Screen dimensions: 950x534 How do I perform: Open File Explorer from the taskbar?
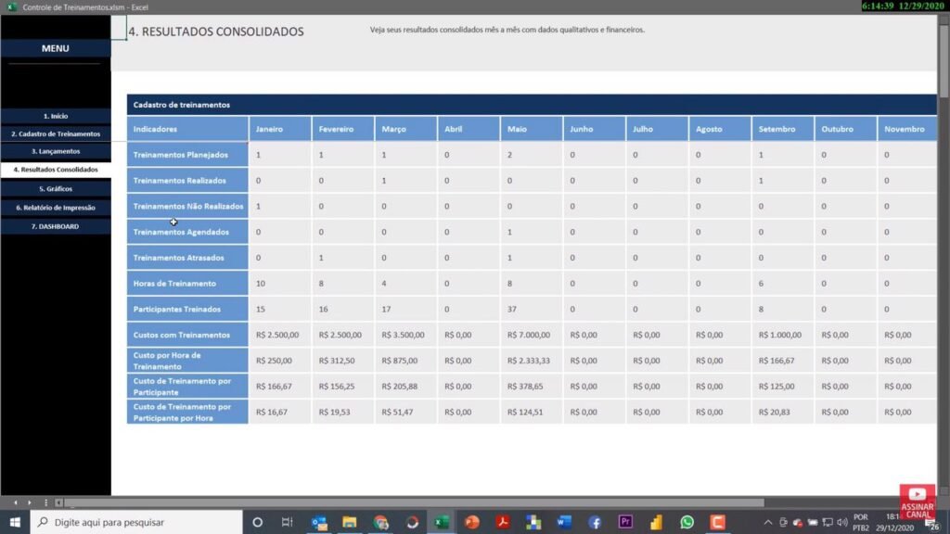pyautogui.click(x=350, y=522)
